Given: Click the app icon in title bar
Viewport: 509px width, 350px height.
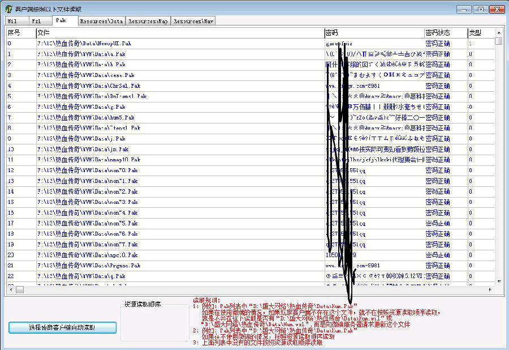Looking at the screenshot, I should (9, 8).
